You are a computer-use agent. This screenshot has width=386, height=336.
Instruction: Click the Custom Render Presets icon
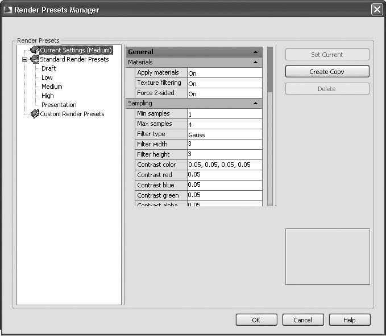pyautogui.click(x=34, y=114)
